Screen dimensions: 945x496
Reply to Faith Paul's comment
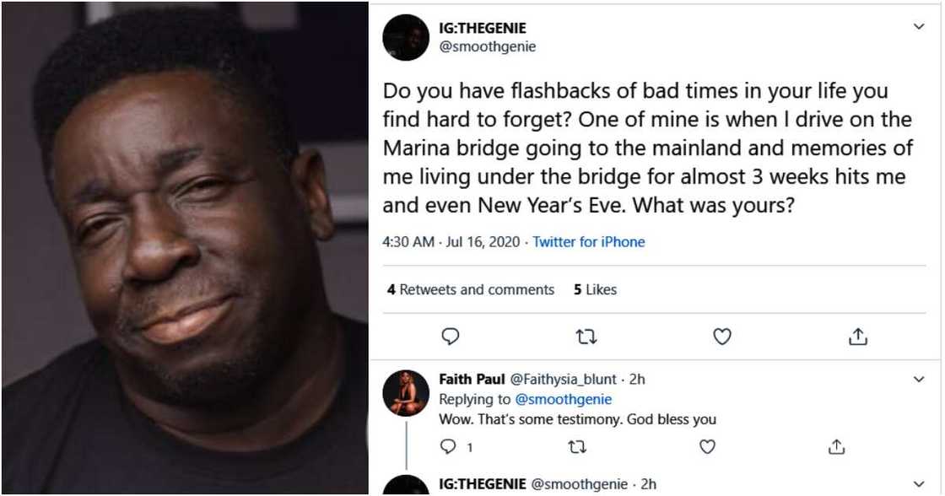click(x=448, y=446)
